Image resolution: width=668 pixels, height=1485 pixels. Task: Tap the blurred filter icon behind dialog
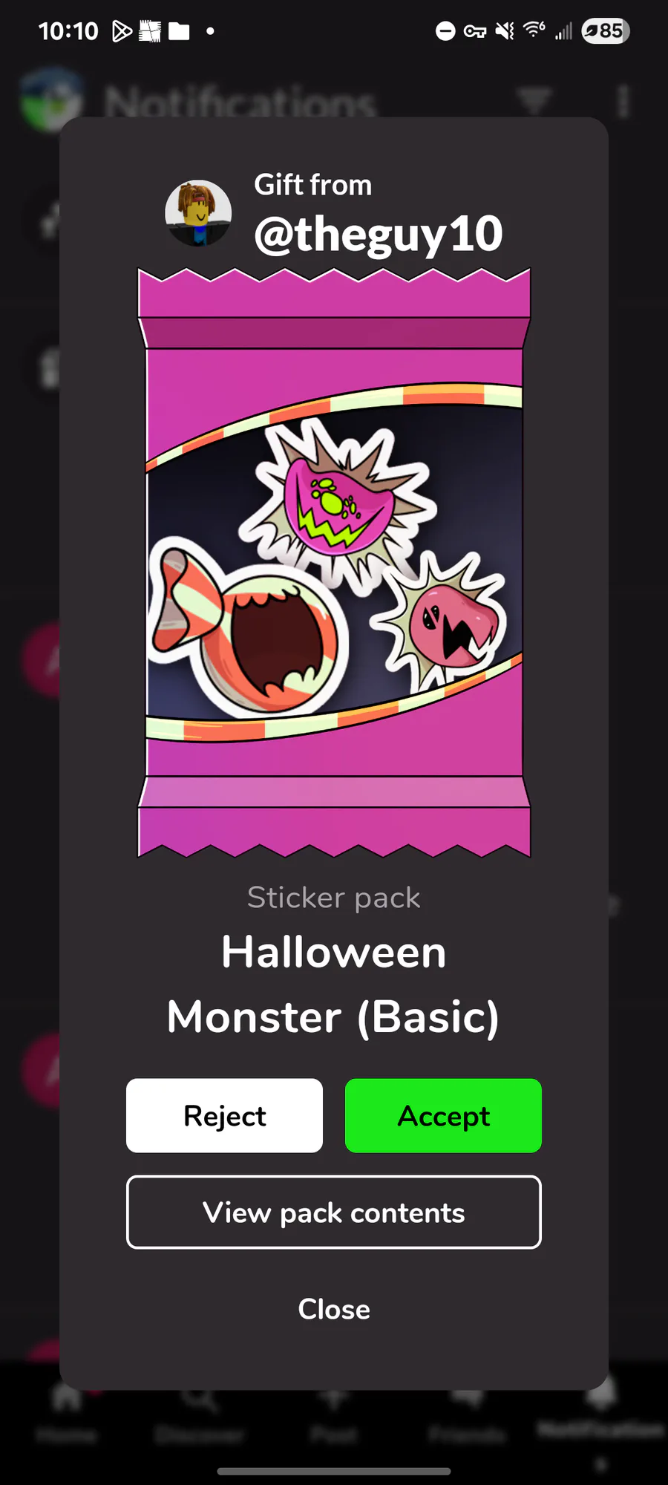coord(534,100)
